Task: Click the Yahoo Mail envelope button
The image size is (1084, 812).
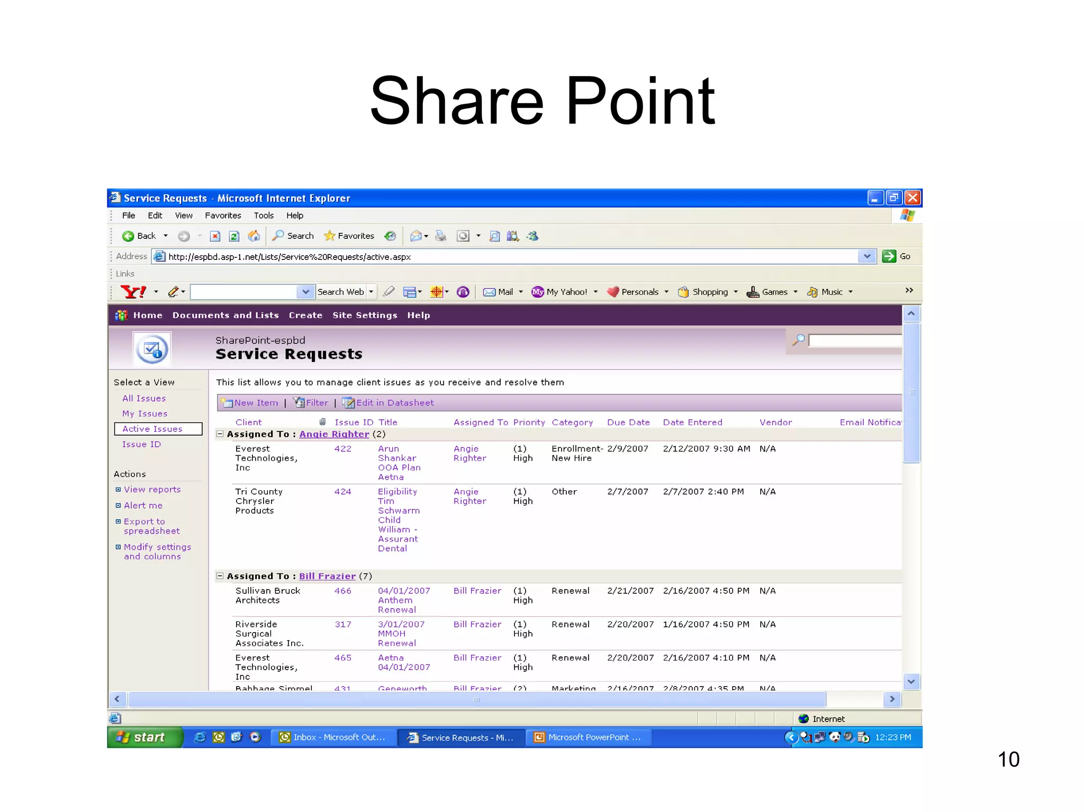Action: [x=498, y=292]
